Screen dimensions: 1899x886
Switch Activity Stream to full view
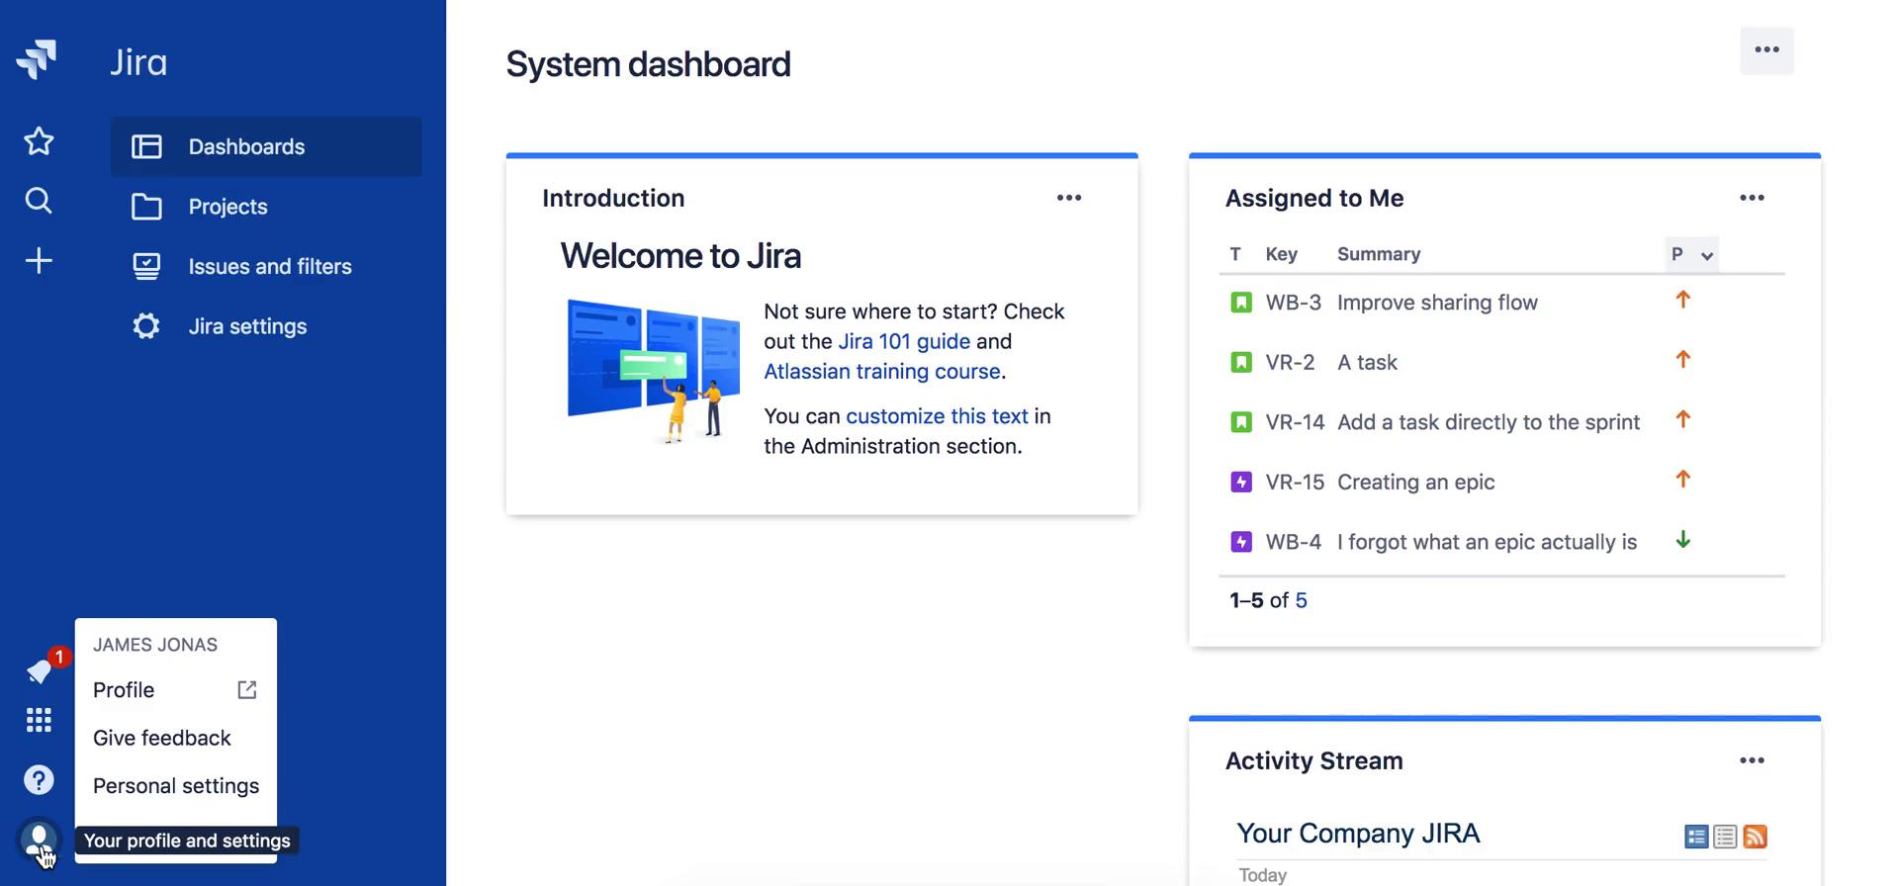tap(1696, 837)
